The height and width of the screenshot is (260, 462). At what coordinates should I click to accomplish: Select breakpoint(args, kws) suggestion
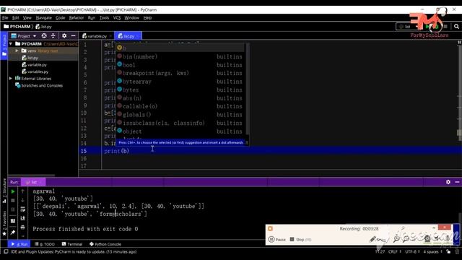pyautogui.click(x=180, y=73)
